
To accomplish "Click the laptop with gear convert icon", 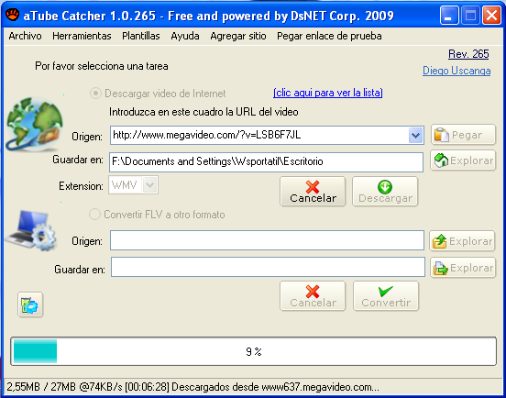I will click(x=31, y=230).
